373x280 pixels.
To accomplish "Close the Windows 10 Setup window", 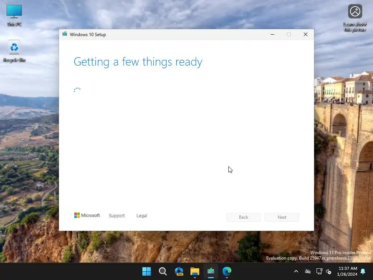I will point(306,34).
